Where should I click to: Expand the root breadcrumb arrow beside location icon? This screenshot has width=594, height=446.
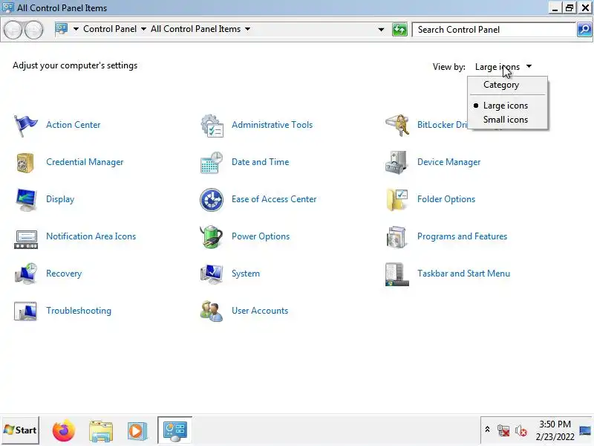(x=76, y=29)
